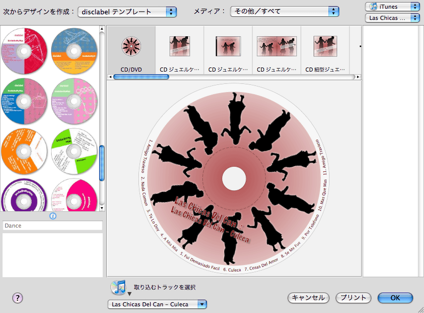The image size is (424, 313).
Task: Click the blue info icon below templates
Action: click(x=53, y=216)
